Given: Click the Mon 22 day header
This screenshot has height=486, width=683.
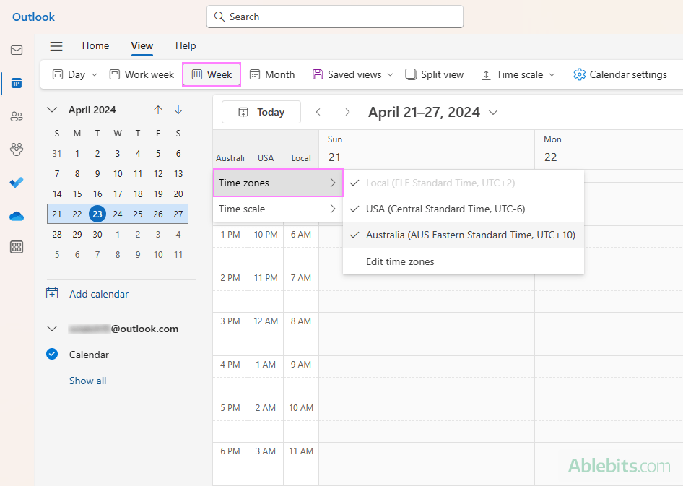Looking at the screenshot, I should (x=609, y=149).
